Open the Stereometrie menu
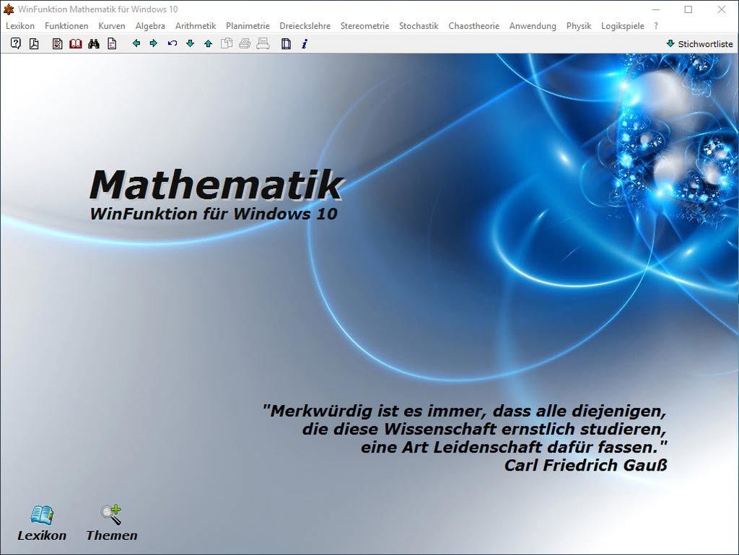739x555 pixels. 364,26
